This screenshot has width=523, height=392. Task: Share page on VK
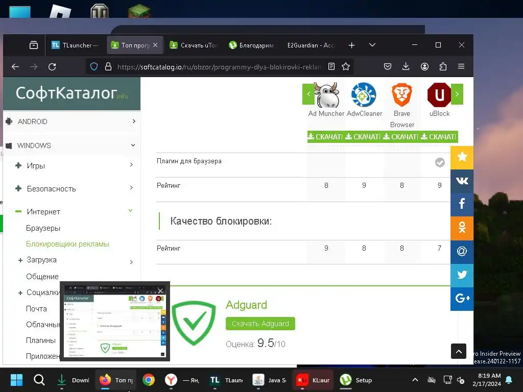(462, 181)
